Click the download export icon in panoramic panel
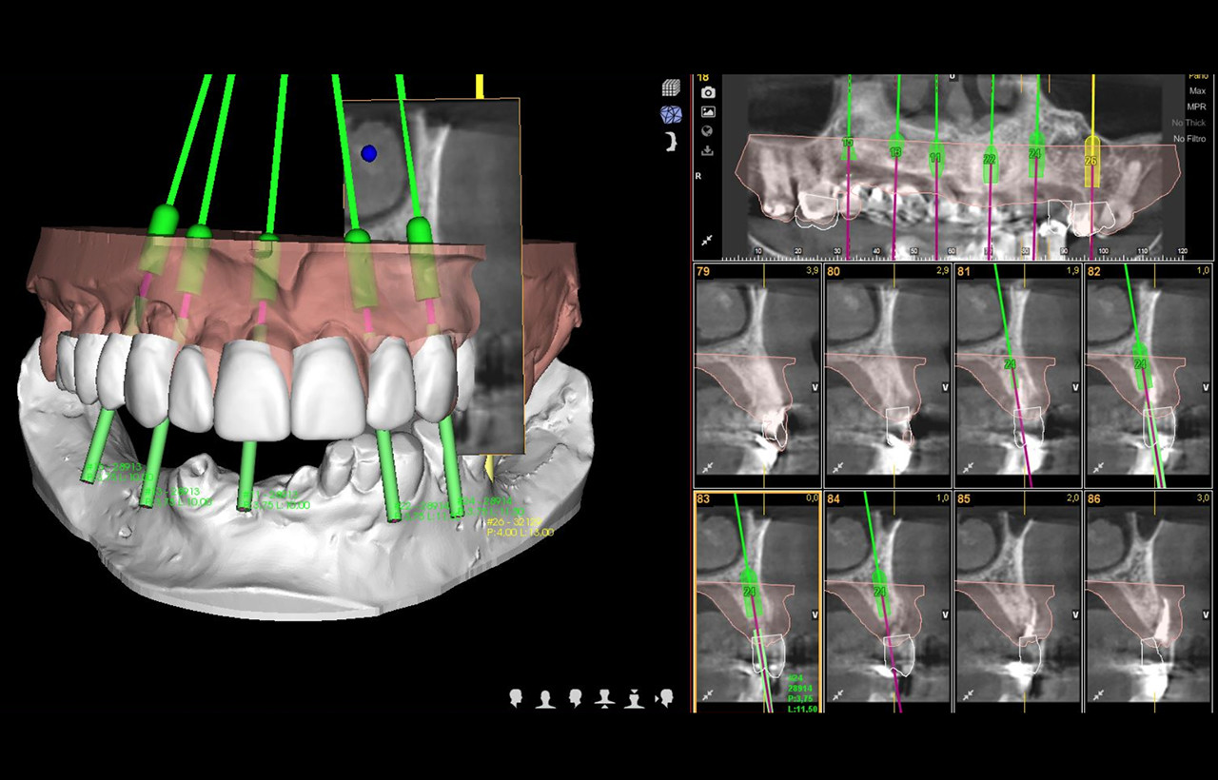Image resolution: width=1218 pixels, height=780 pixels. coord(708,150)
